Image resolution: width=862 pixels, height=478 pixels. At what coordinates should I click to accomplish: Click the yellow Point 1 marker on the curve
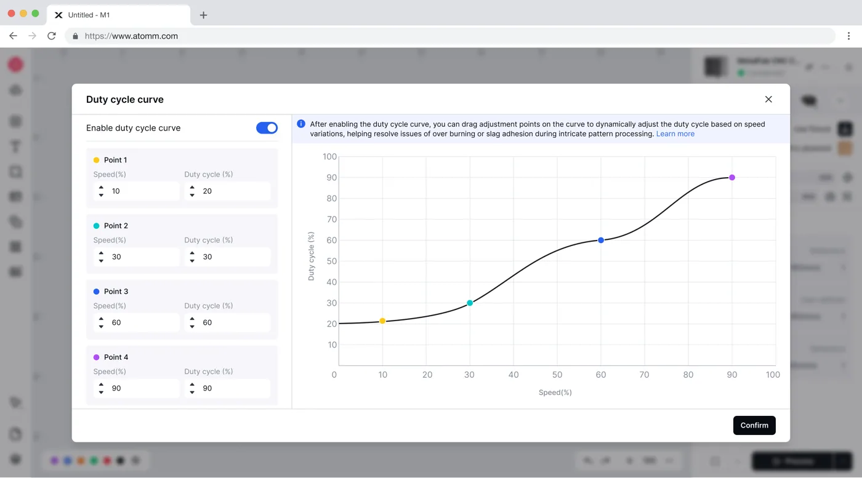point(382,321)
